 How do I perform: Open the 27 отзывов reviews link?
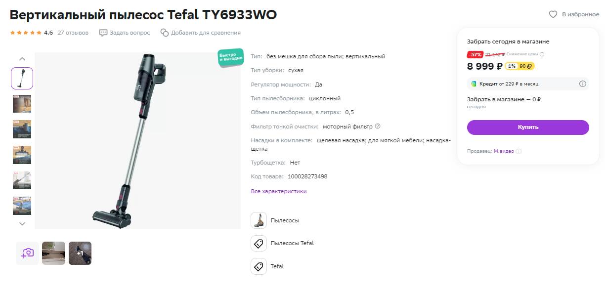coord(73,33)
